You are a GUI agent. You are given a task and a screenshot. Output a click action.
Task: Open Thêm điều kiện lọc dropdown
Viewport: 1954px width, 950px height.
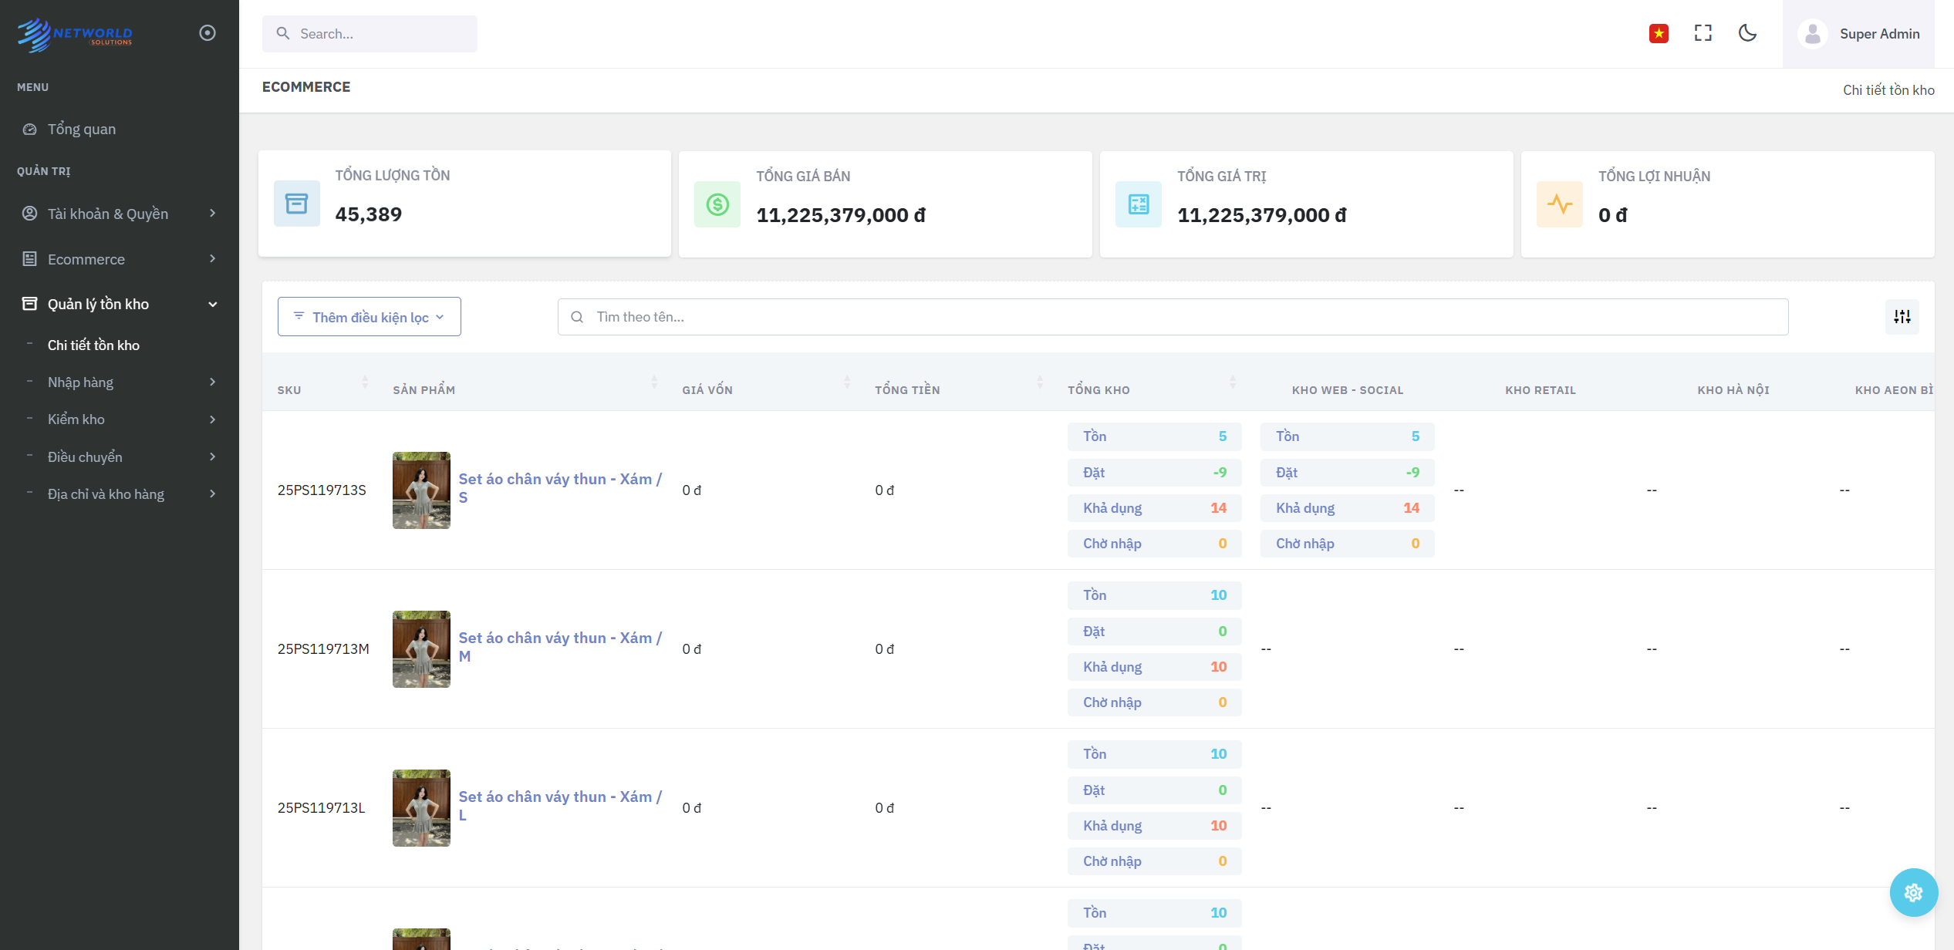(x=369, y=317)
